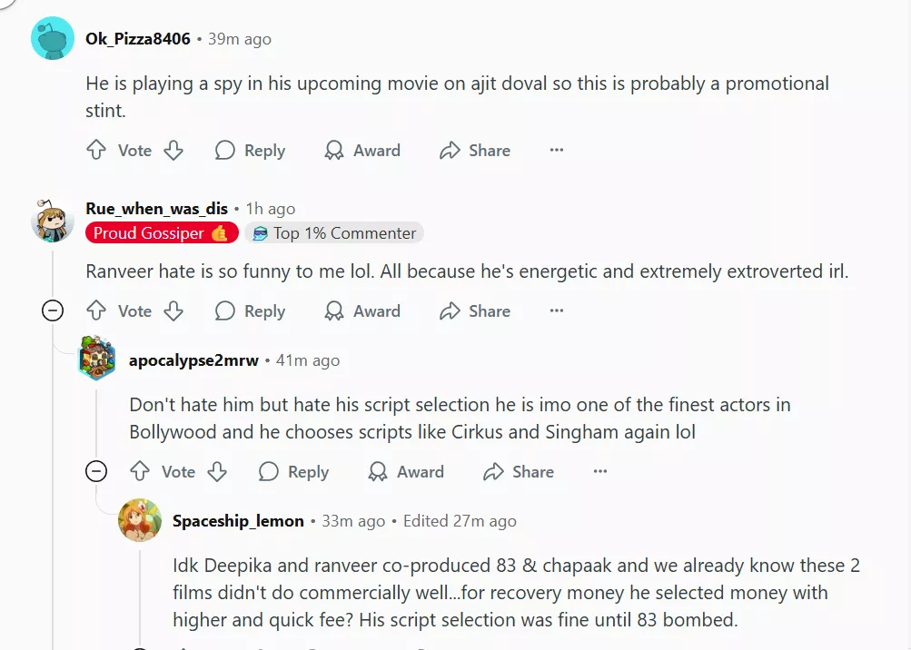The height and width of the screenshot is (650, 911).
Task: Downvote Ok_Pizza8406's comment
Action: 173,151
